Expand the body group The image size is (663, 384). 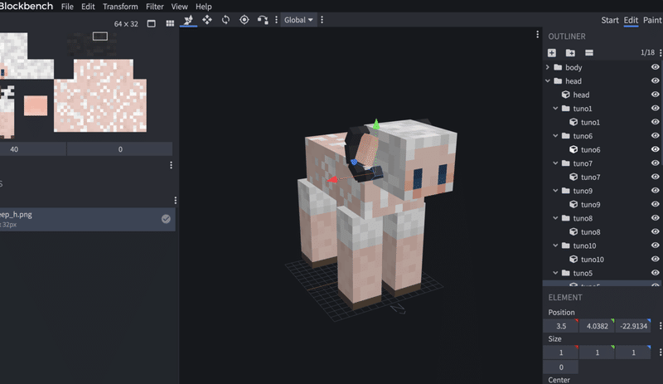[x=548, y=67]
